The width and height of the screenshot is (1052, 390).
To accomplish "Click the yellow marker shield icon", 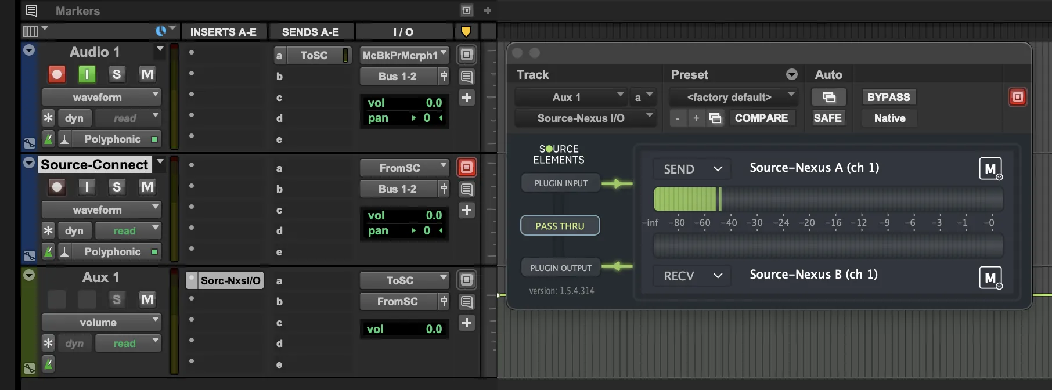I will [466, 31].
